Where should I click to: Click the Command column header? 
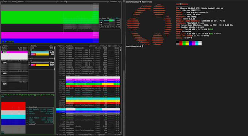(x=80, y=48)
